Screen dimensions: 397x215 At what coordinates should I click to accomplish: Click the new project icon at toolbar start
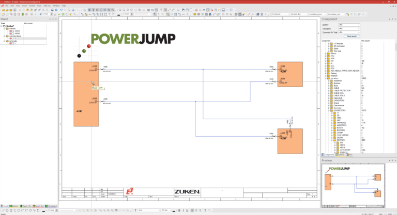pyautogui.click(x=3, y=10)
